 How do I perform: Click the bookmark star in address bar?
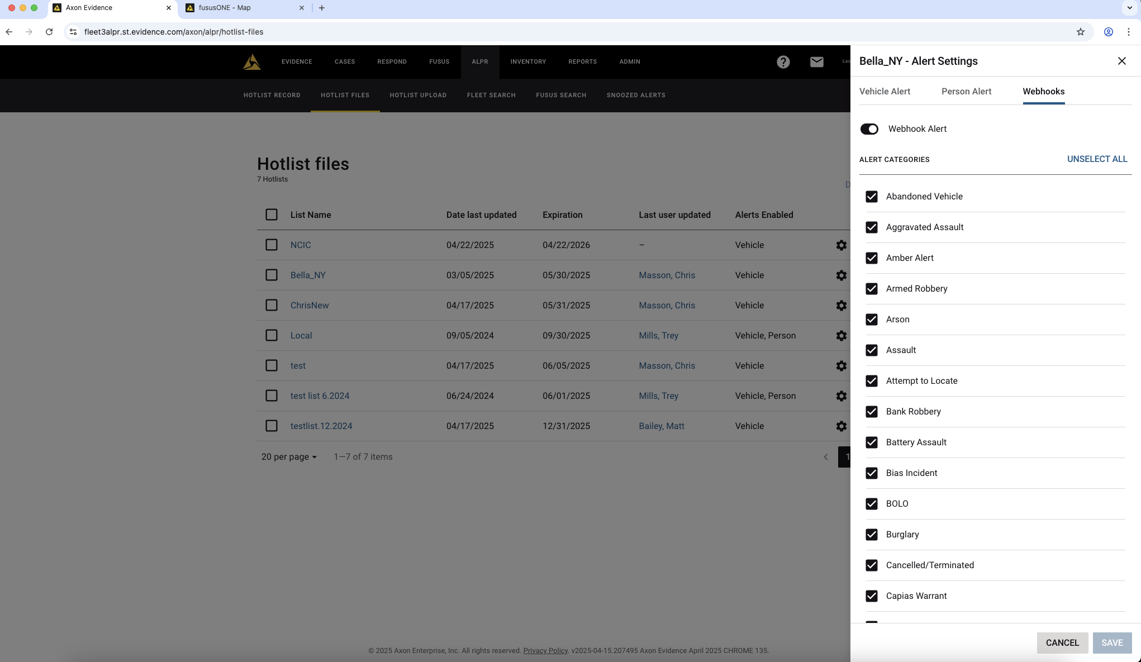(x=1080, y=32)
